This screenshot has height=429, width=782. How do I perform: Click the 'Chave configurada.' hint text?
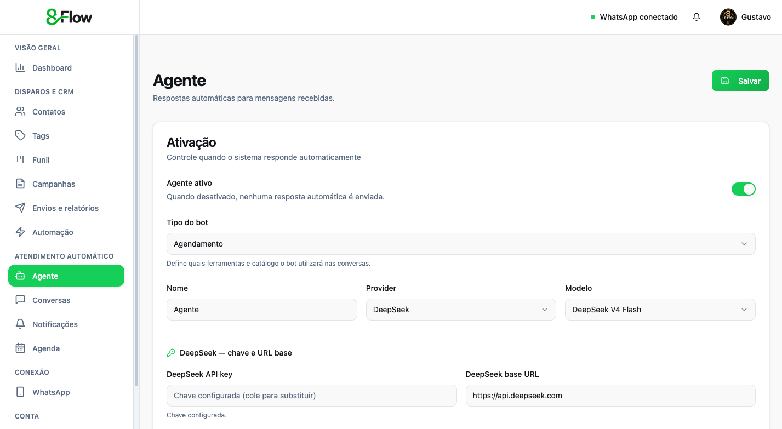[197, 415]
